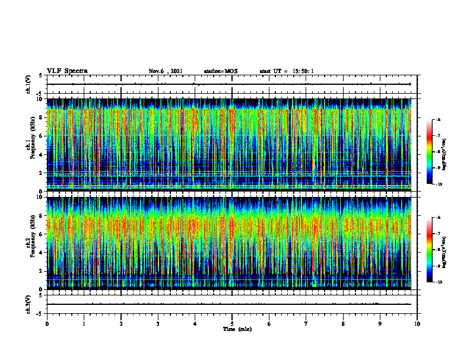Click the "station=MOS" label
The width and height of the screenshot is (470, 363).
221,71
